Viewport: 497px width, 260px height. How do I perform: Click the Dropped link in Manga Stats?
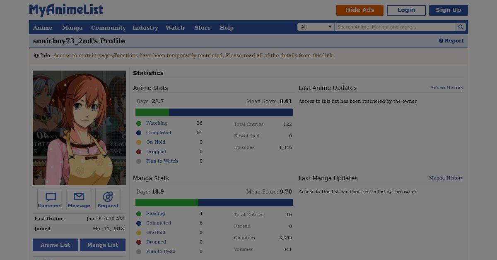[156, 242]
